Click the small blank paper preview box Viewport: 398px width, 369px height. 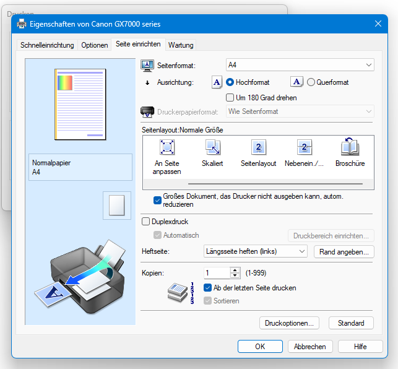click(117, 205)
